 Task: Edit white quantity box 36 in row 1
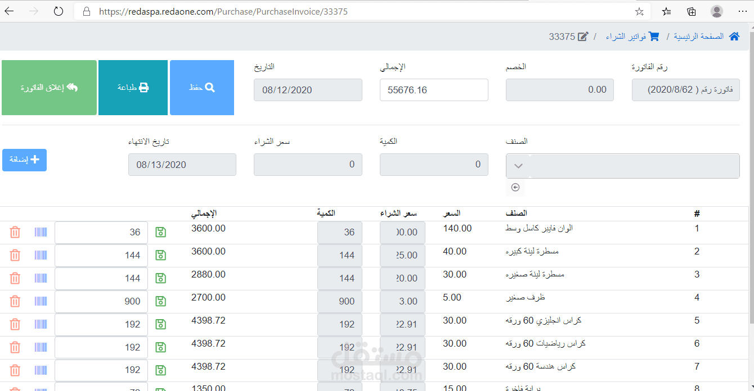coord(101,233)
